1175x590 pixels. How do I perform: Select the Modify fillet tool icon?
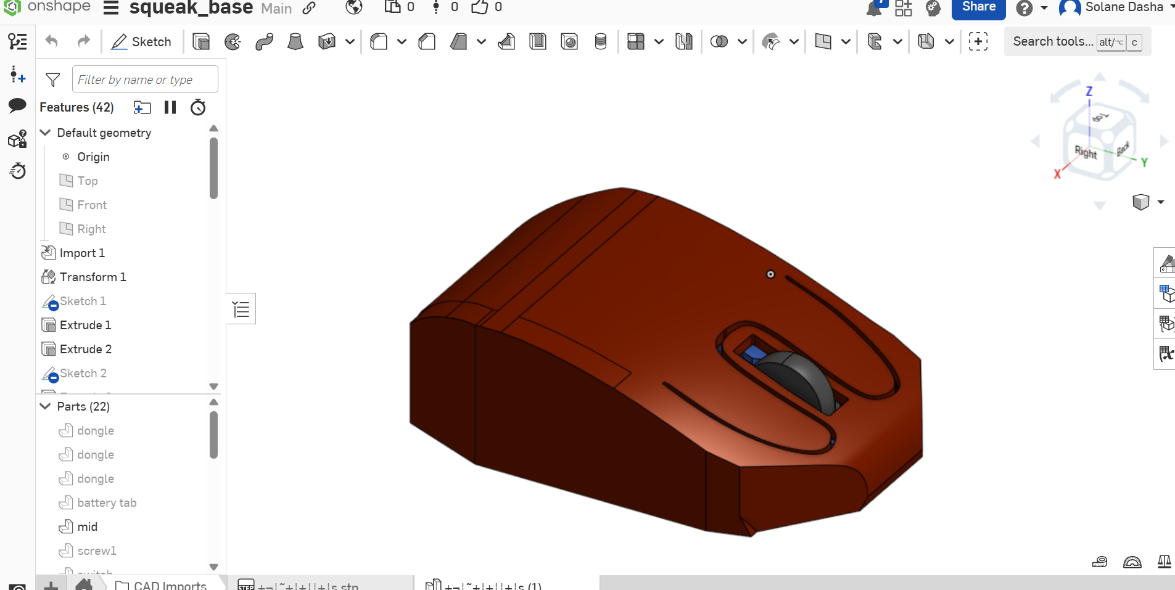(771, 41)
